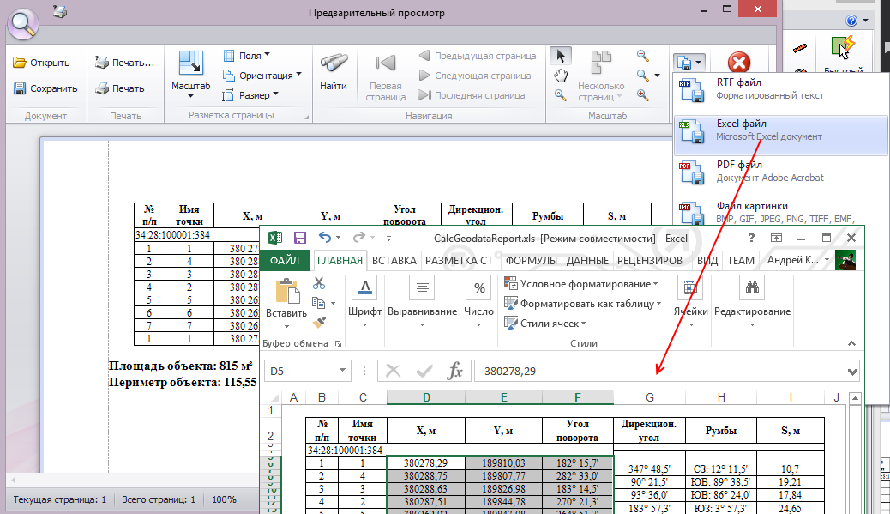This screenshot has height=514, width=890.
Task: Click the Excel formula bar value
Action: (x=509, y=371)
